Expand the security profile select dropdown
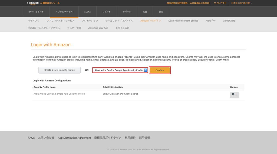Viewport: 277px width, 154px height. (120, 70)
